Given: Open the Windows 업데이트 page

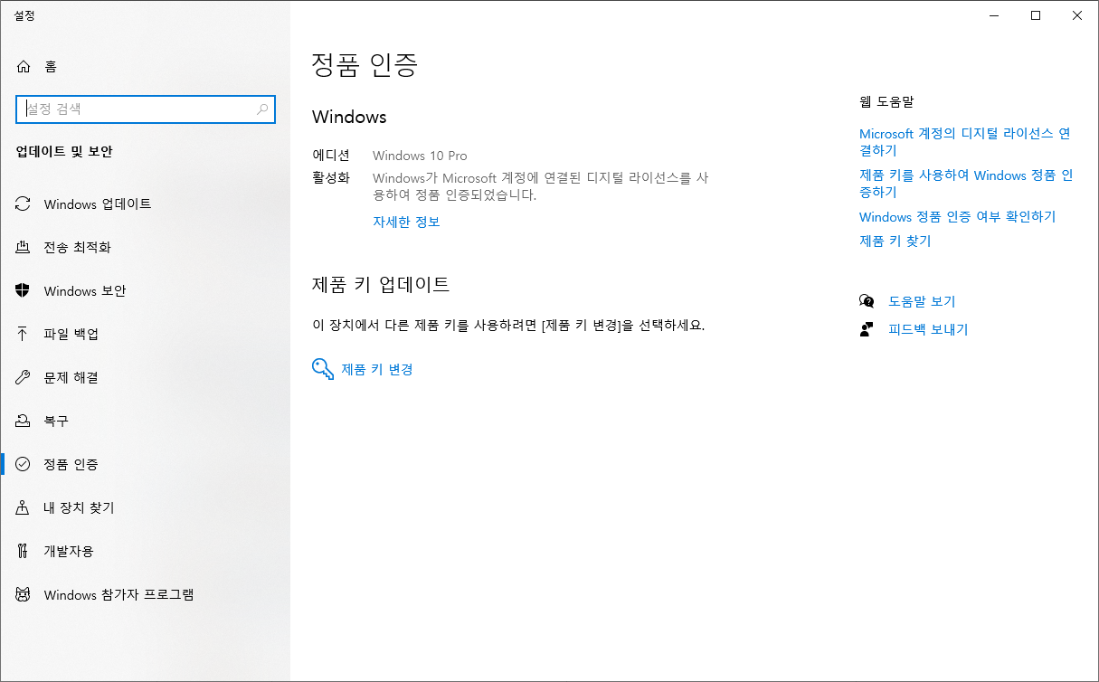Looking at the screenshot, I should point(146,204).
